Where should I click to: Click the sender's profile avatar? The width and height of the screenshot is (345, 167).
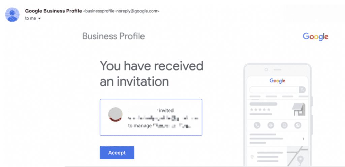click(x=12, y=14)
